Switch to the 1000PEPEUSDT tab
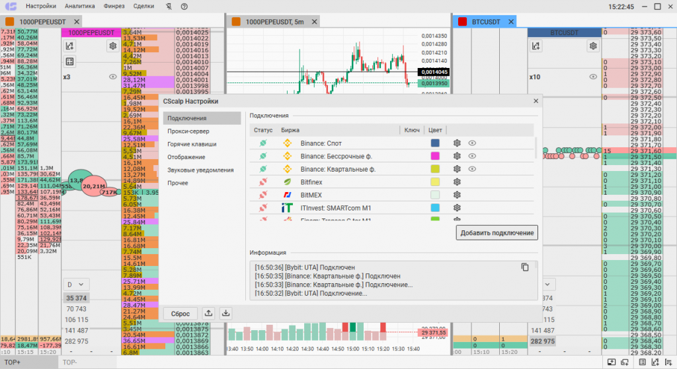677x369 pixels. click(x=42, y=22)
